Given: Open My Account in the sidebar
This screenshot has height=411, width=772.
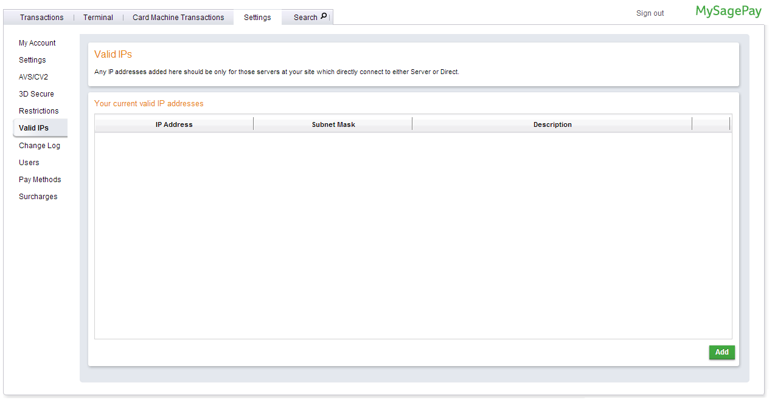Looking at the screenshot, I should click(x=37, y=43).
